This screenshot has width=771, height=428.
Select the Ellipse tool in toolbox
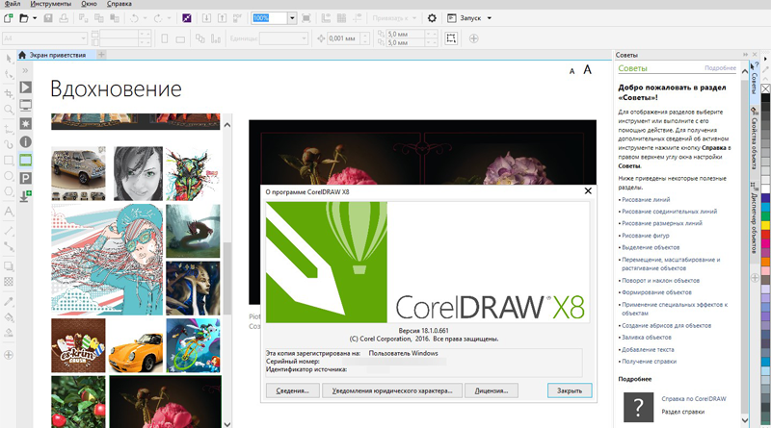pyautogui.click(x=9, y=176)
